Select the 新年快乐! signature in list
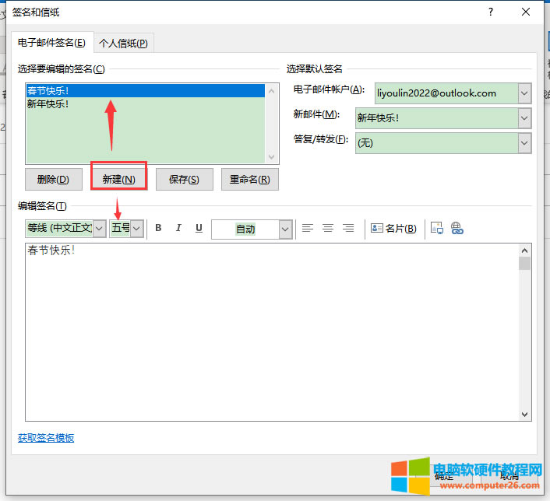550x501 pixels. click(48, 103)
